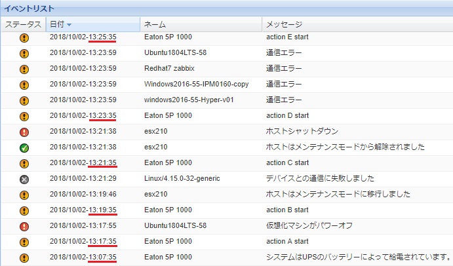The image size is (453, 266).
Task: Click the red error icon for Ubuntu1804LTS-58 power off
Action: (x=24, y=226)
